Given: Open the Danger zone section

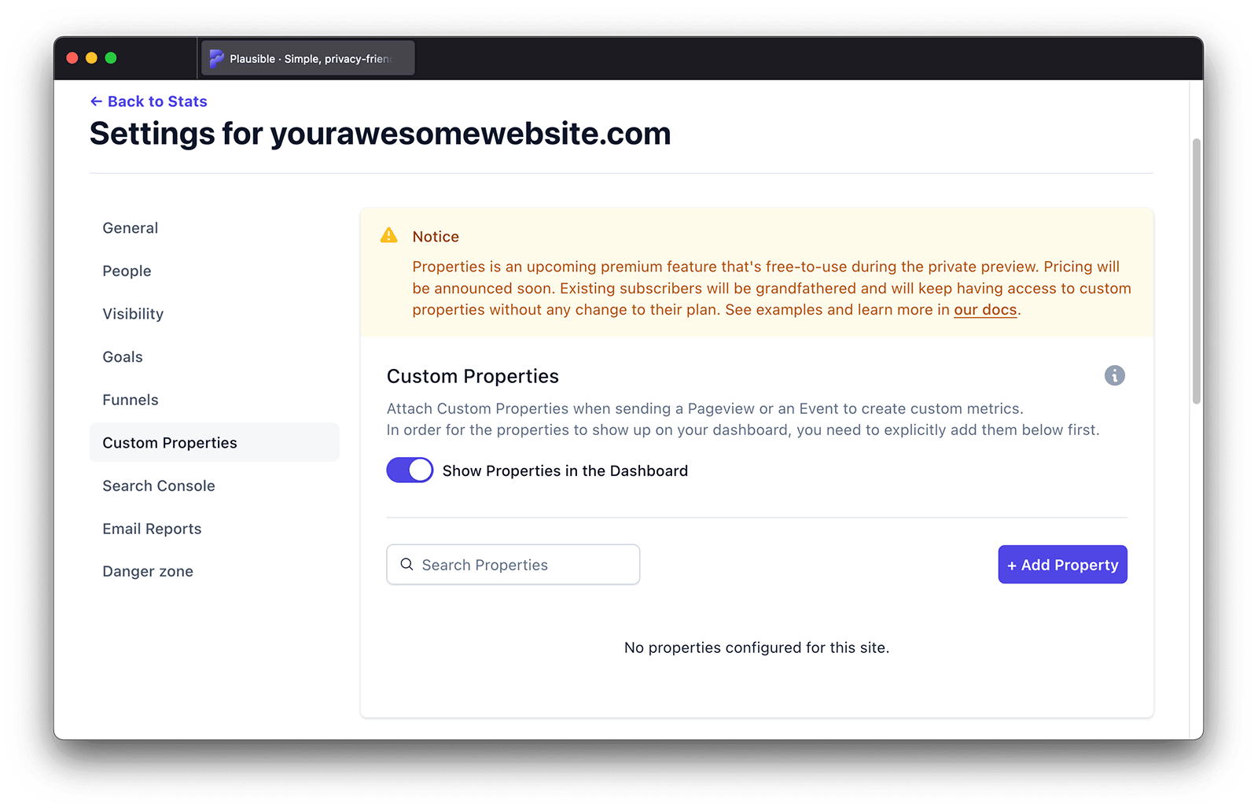Looking at the screenshot, I should point(148,572).
